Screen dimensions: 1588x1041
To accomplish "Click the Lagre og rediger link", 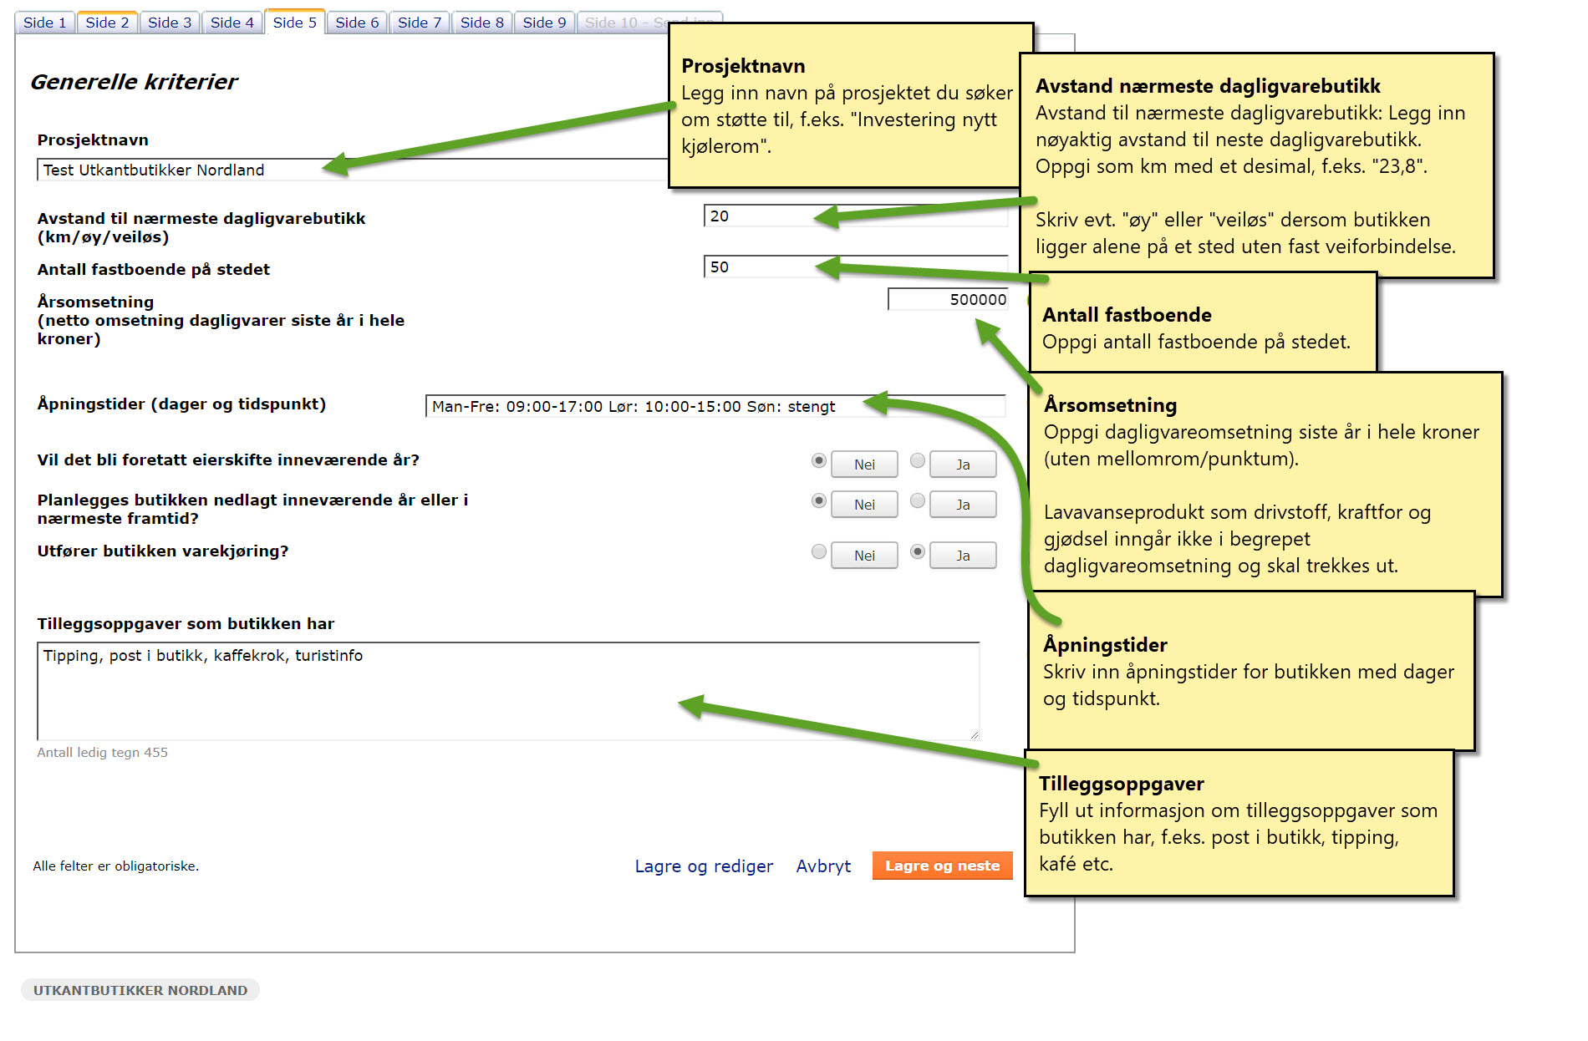I will pyautogui.click(x=704, y=866).
